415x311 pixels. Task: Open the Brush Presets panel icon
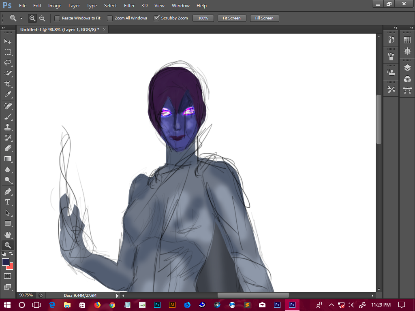[391, 56]
